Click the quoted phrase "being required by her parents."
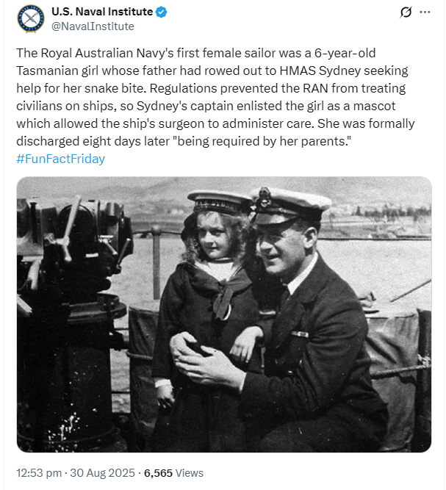This screenshot has width=446, height=490. [x=265, y=141]
